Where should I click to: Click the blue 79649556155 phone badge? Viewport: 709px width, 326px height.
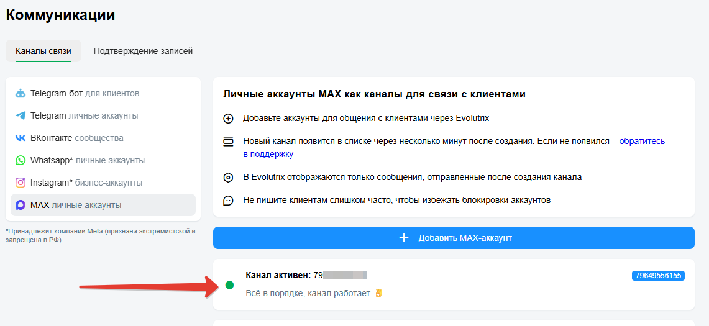658,276
